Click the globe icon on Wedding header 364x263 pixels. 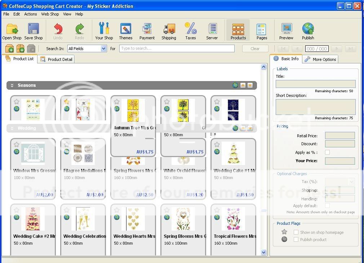[x=235, y=128]
